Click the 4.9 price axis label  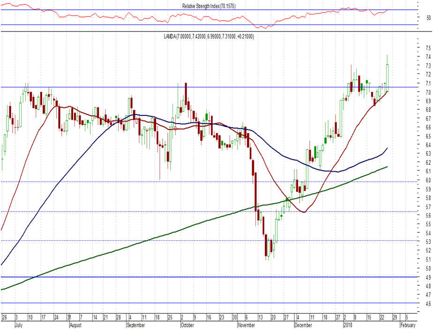[428, 277]
